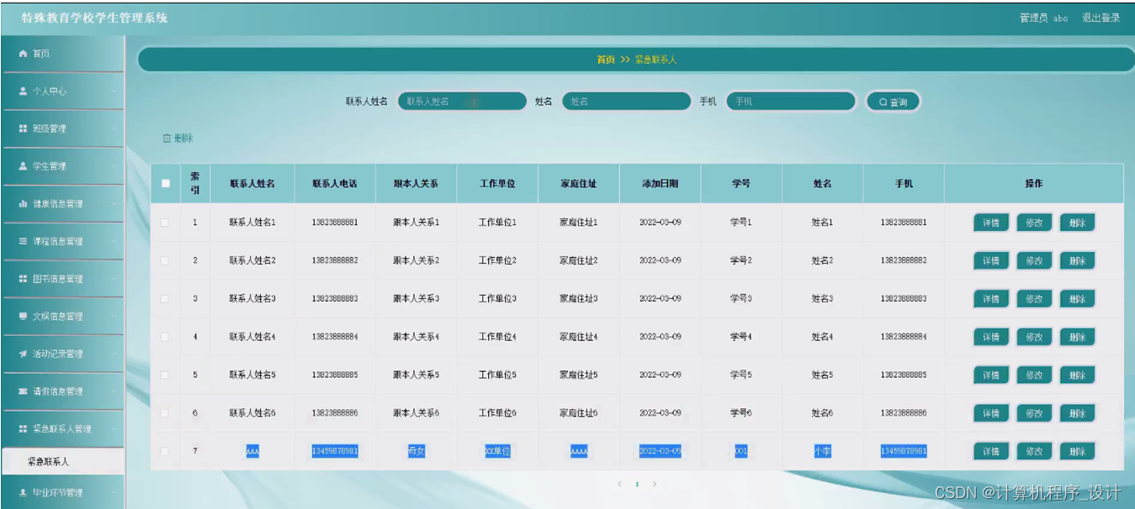Image resolution: width=1135 pixels, height=509 pixels.
Task: Click 删除 for row 联系人姓名6
Action: (x=1077, y=413)
